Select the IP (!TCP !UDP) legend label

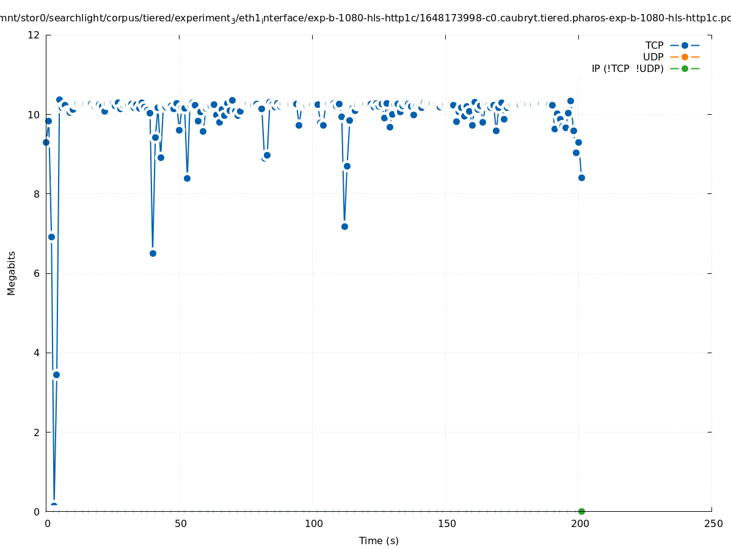pyautogui.click(x=627, y=68)
